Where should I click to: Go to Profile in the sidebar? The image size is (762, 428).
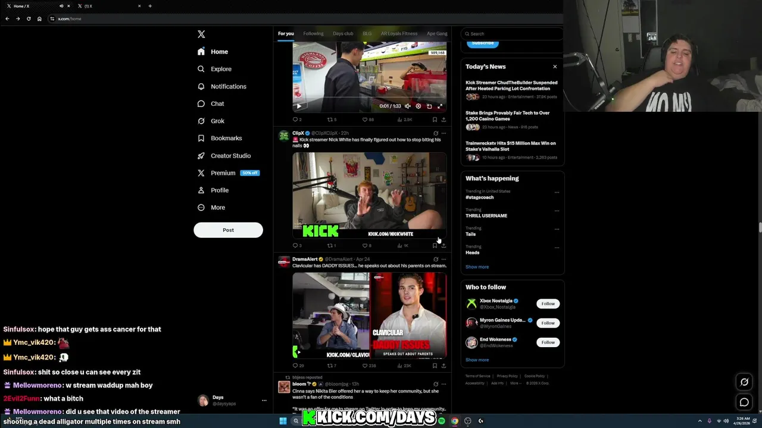click(213, 190)
